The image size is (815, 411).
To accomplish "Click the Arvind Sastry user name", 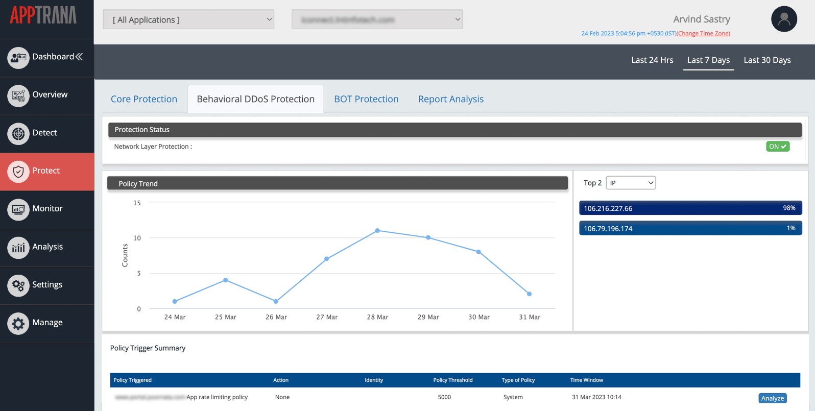I will point(702,19).
